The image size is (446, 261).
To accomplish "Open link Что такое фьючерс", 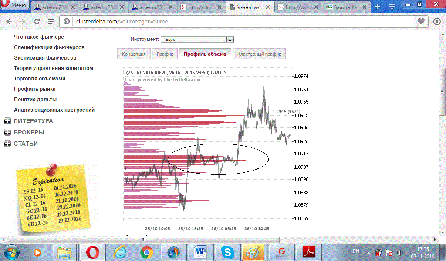I will point(39,37).
